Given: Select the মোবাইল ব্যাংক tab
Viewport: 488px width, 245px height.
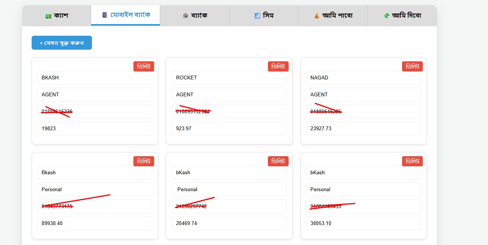Looking at the screenshot, I should point(125,15).
